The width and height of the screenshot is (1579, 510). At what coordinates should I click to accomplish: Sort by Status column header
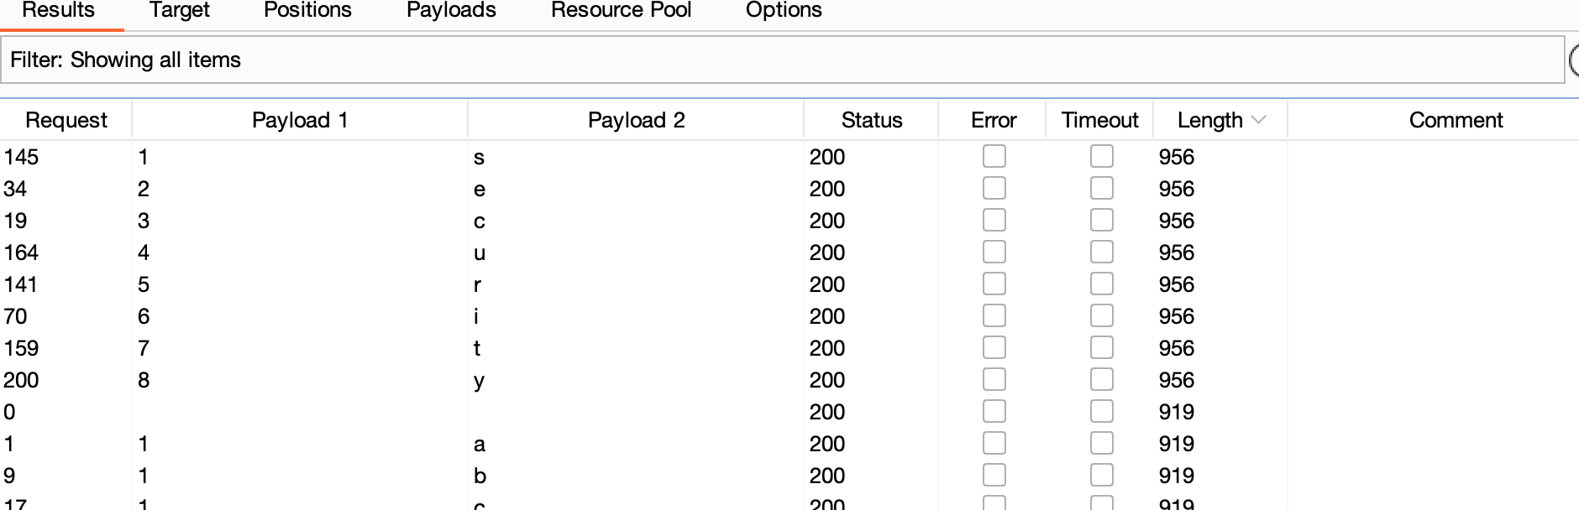[871, 120]
